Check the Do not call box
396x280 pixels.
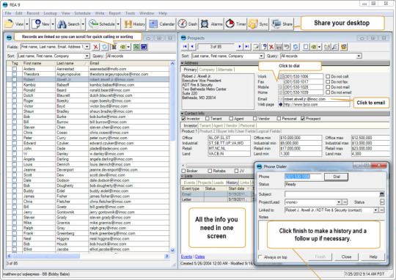pyautogui.click(x=328, y=76)
